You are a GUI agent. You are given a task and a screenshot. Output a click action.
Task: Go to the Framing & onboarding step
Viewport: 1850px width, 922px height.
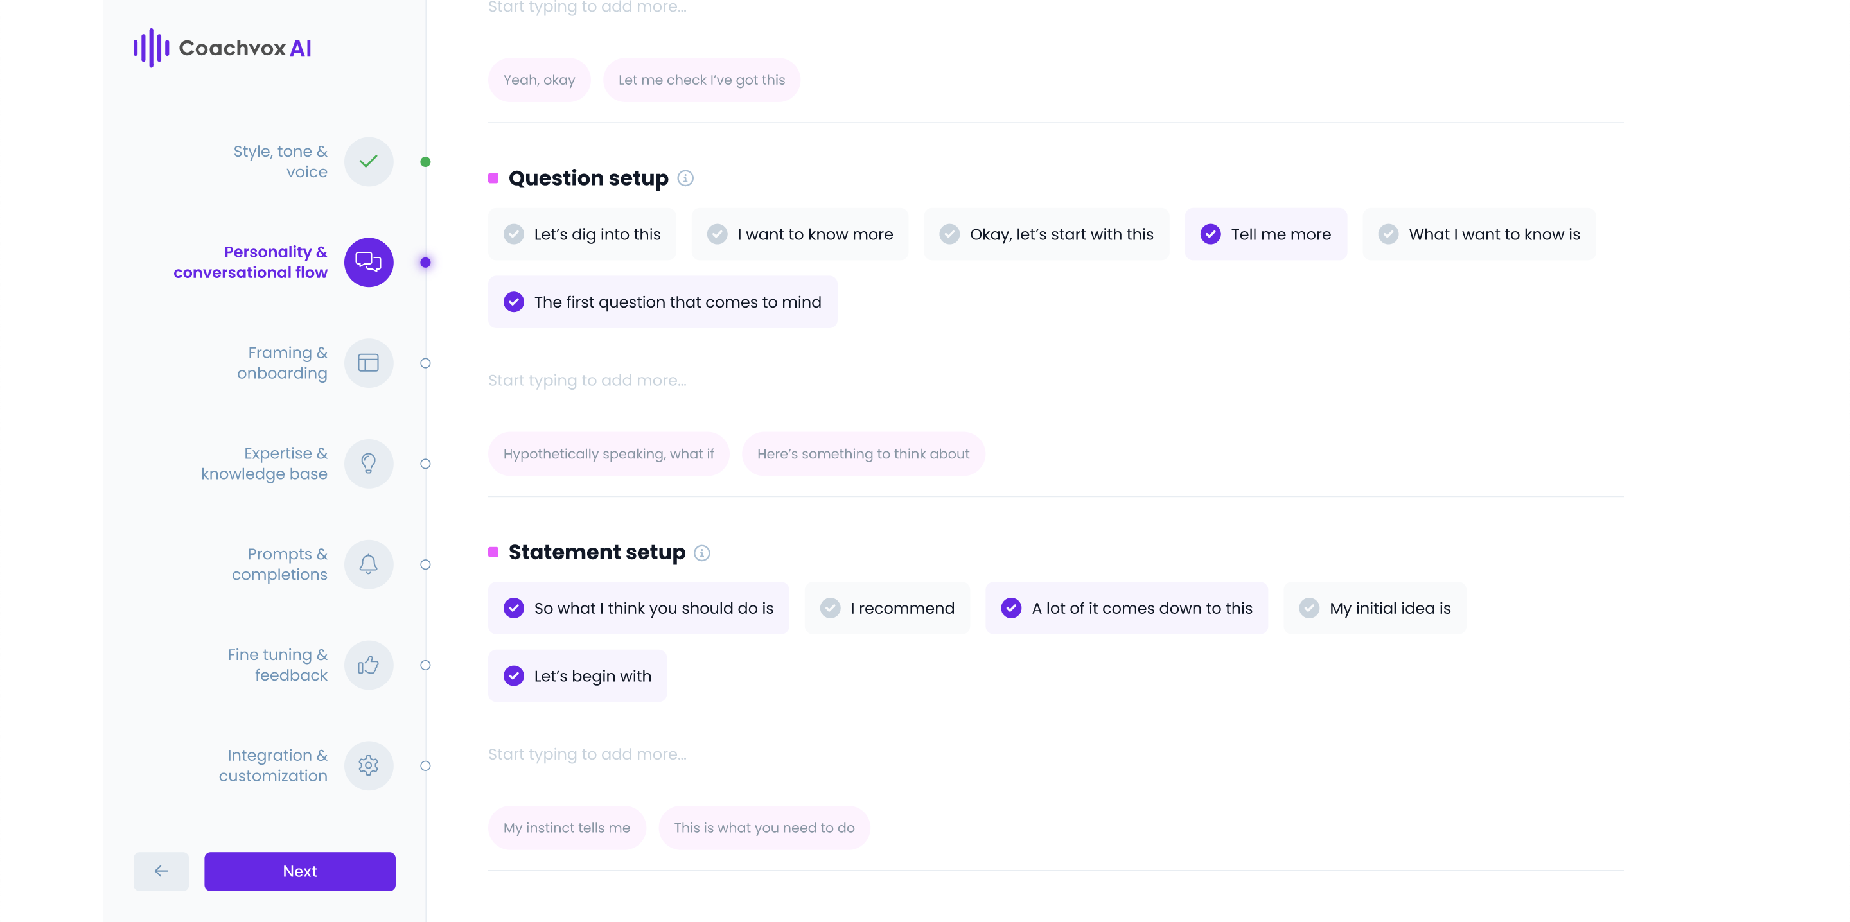point(281,363)
